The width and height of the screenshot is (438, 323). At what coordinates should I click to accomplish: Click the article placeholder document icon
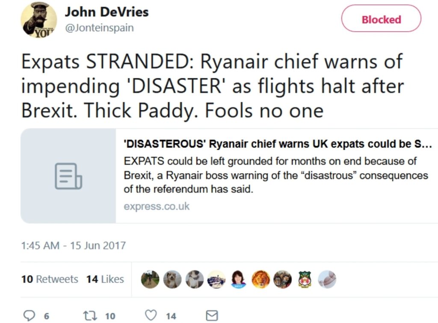68,176
